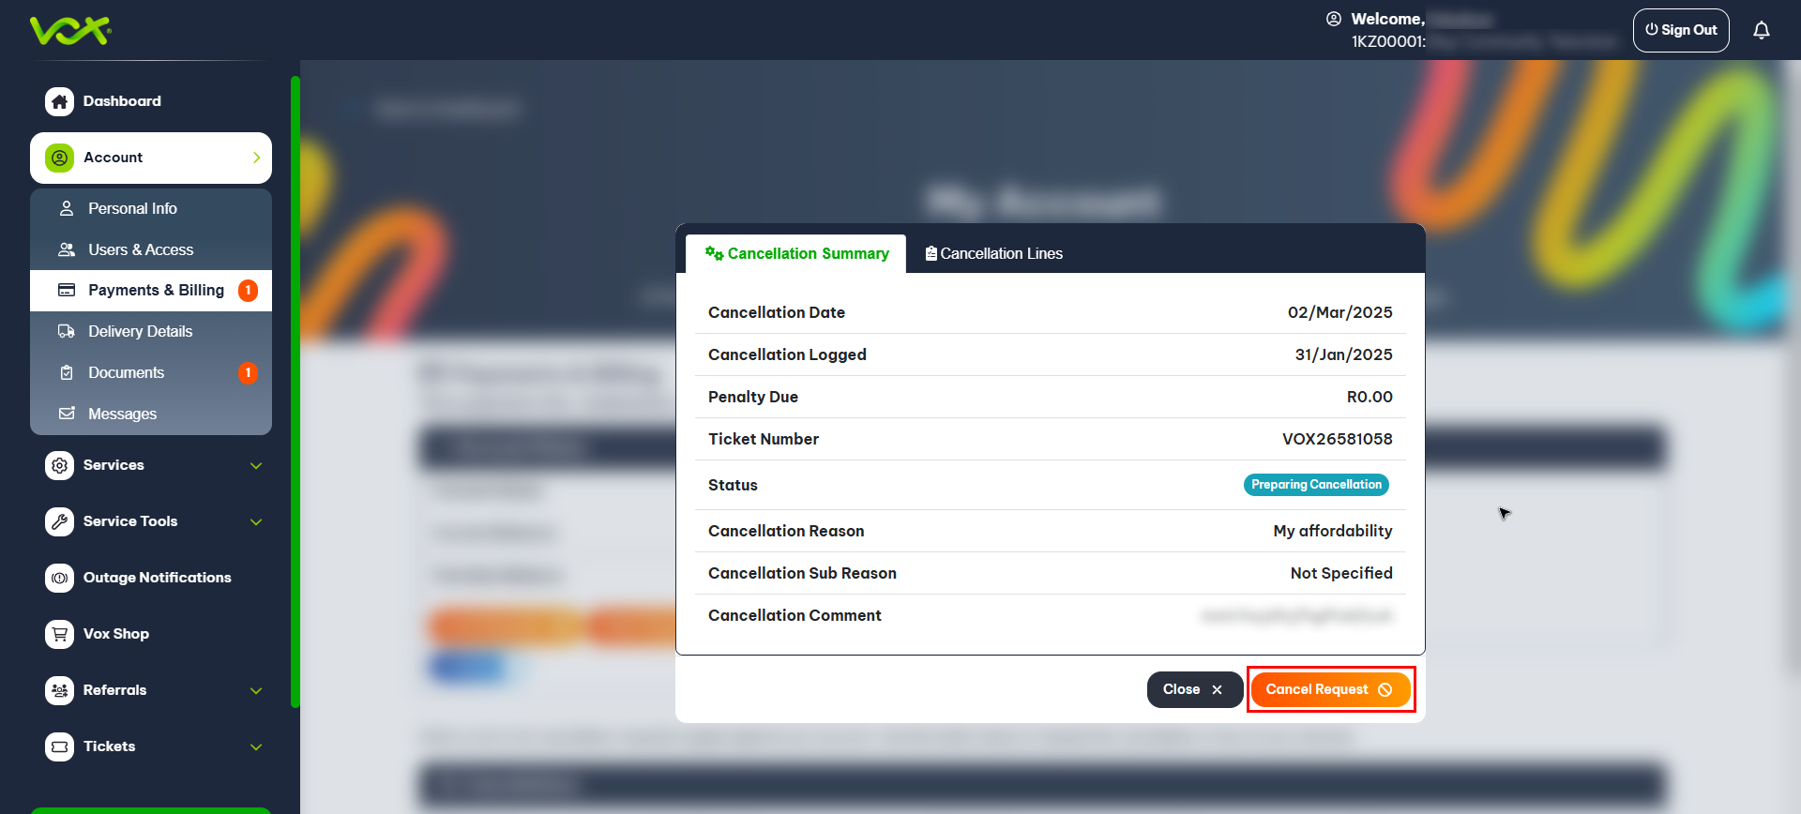This screenshot has width=1801, height=814.
Task: Close the cancellation dialog
Action: [1193, 689]
